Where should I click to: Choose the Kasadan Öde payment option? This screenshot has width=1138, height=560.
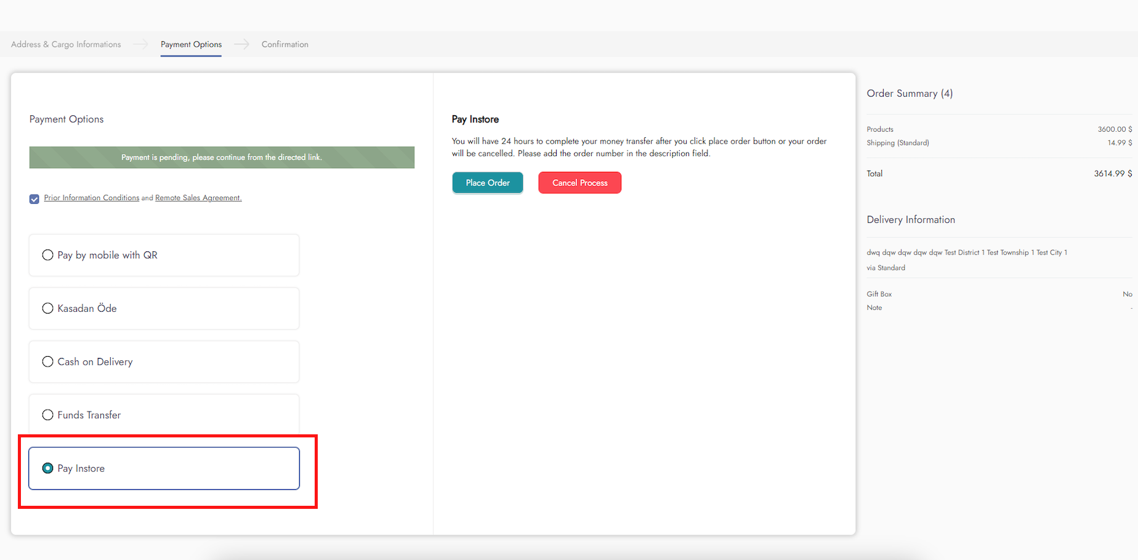pos(47,309)
